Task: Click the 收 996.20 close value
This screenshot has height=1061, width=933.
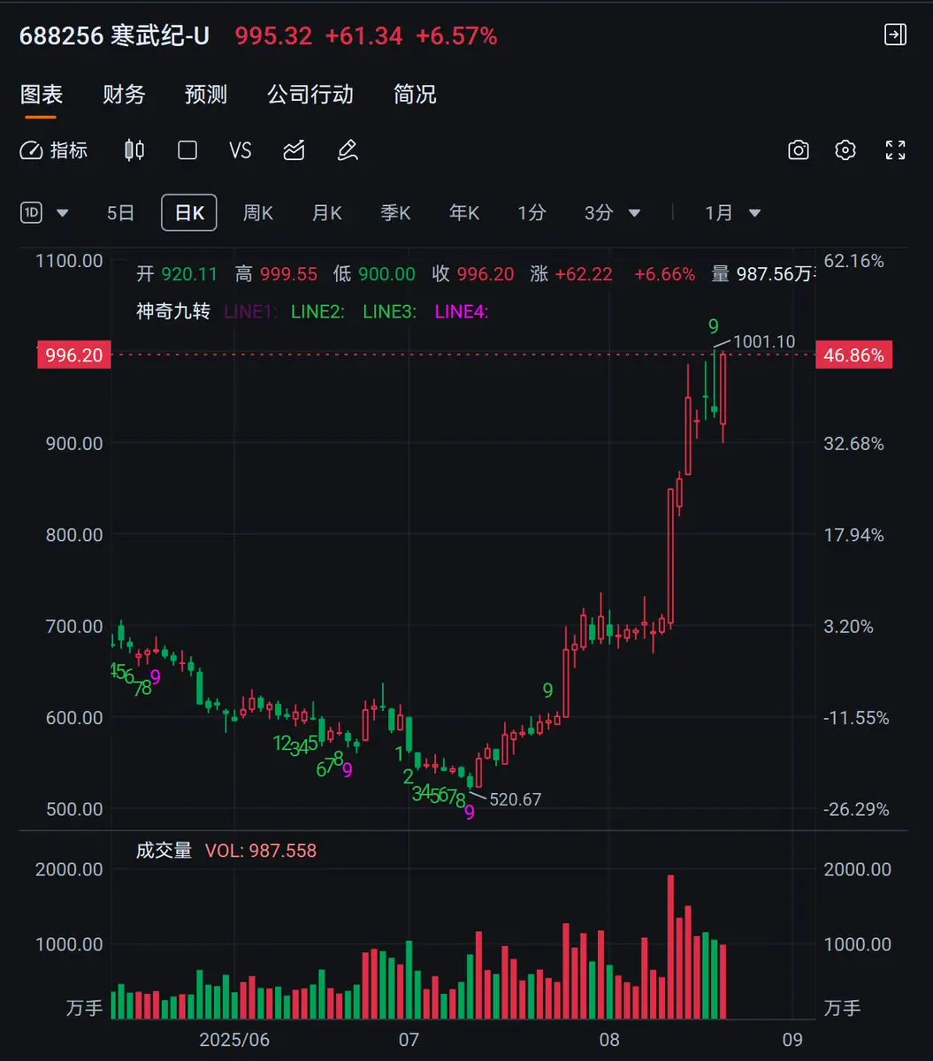Action: (x=472, y=274)
